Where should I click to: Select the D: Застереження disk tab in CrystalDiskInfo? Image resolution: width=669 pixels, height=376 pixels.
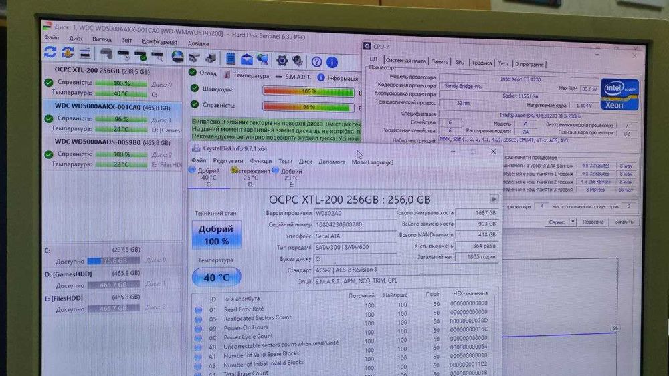(x=251, y=177)
